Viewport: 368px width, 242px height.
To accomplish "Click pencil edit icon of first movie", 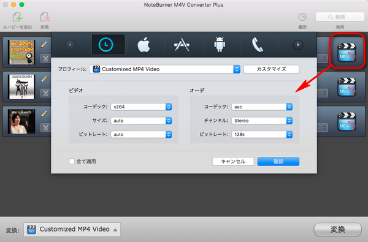I will [44, 45].
